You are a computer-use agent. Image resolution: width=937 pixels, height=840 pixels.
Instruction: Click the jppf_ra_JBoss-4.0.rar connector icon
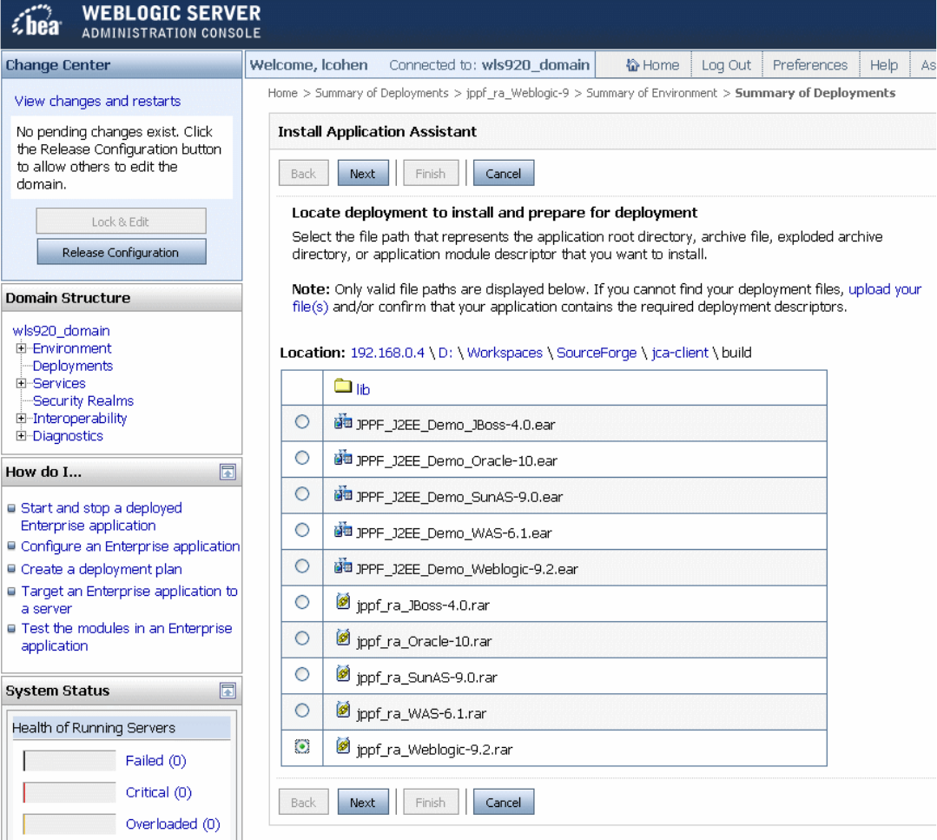pyautogui.click(x=343, y=601)
